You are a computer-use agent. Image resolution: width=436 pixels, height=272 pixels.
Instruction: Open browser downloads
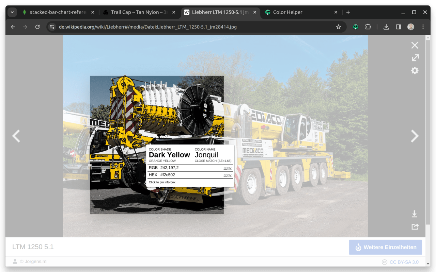pos(386,27)
